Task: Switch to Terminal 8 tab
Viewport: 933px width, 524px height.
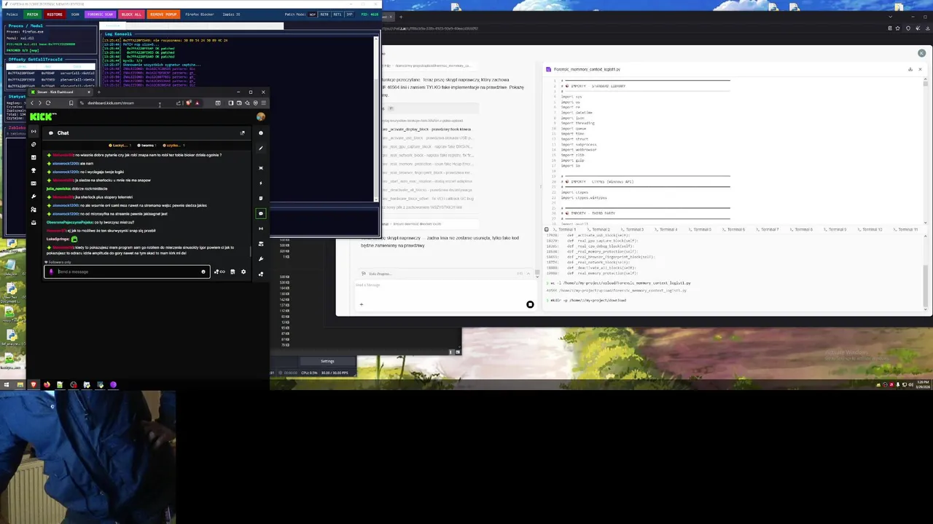Action: pyautogui.click(x=801, y=229)
